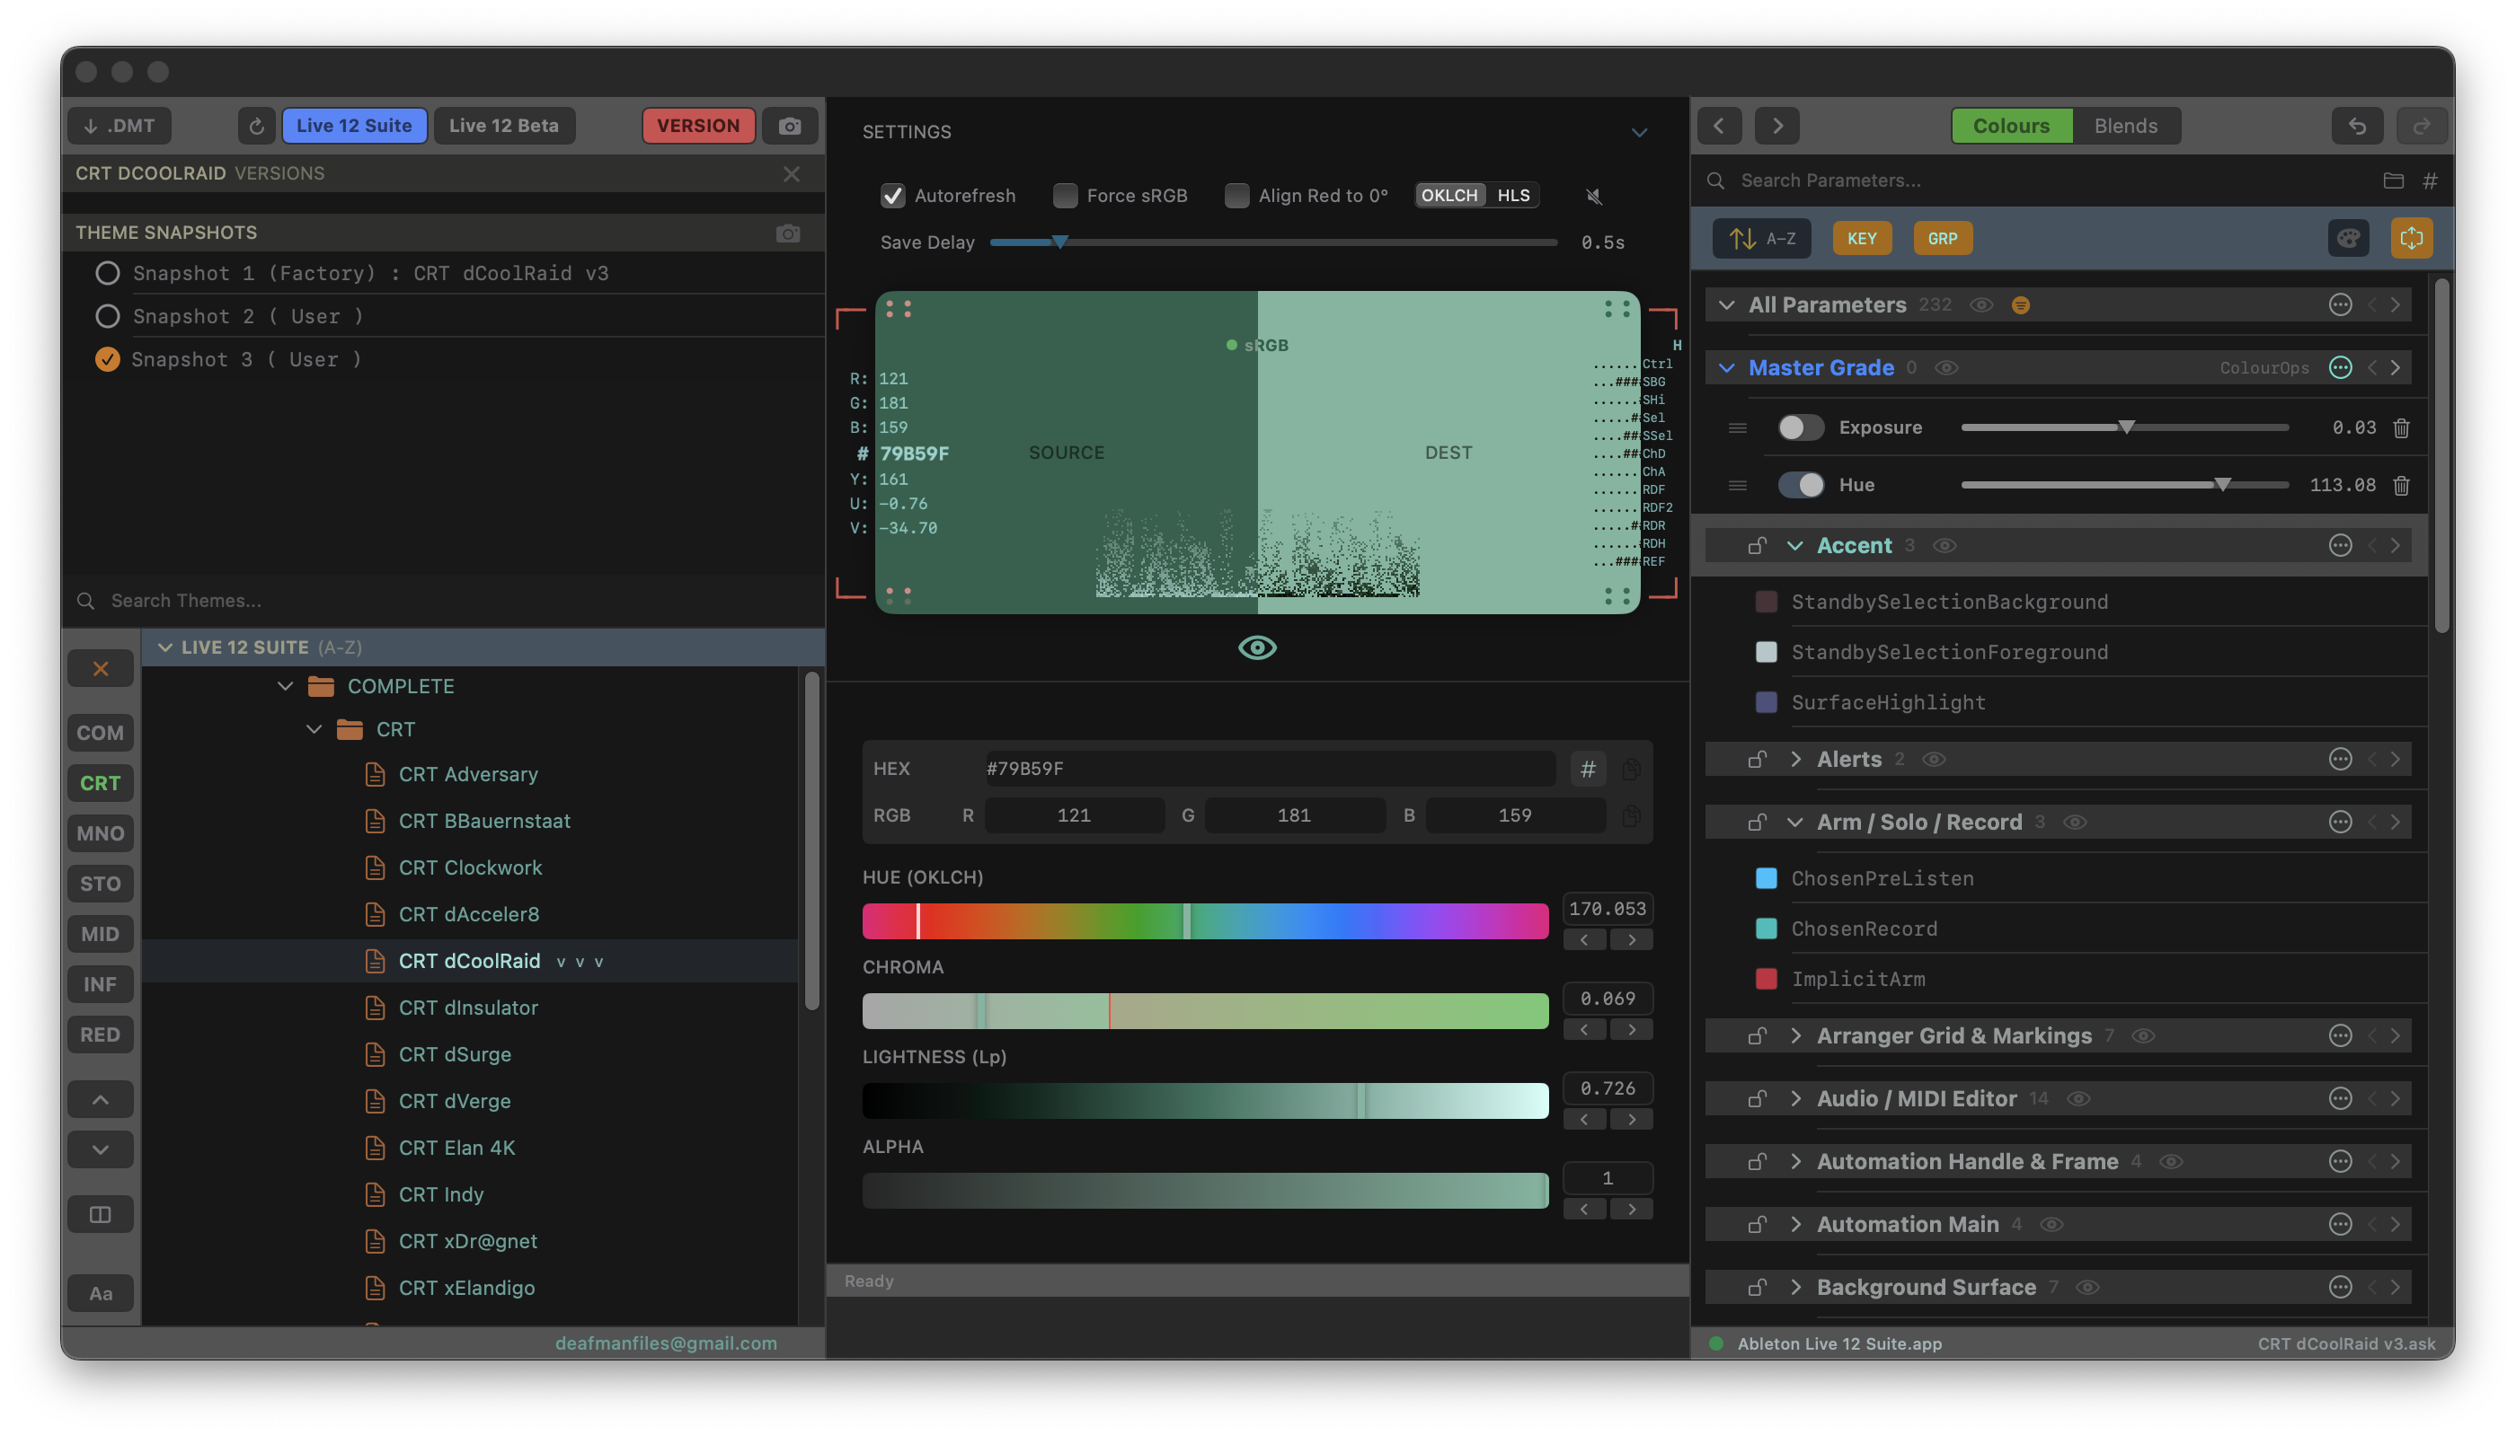2516x1435 pixels.
Task: Toggle split view icon in left sidebar
Action: click(101, 1214)
